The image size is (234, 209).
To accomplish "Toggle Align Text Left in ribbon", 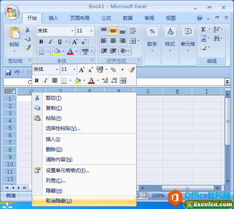I will point(104,41).
